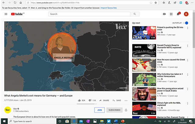Click the SHARE button under video
Viewport: 195px width, 124px height.
point(104,100)
